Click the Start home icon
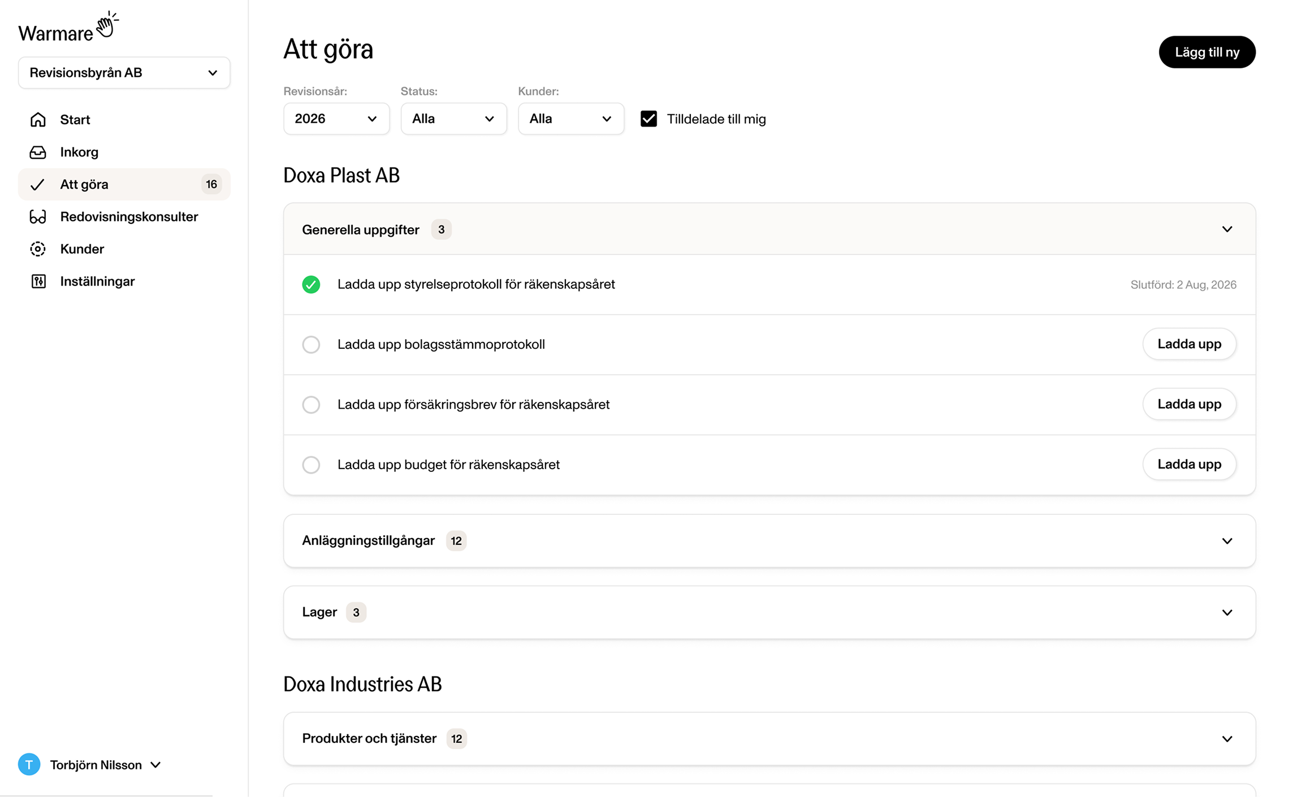The height and width of the screenshot is (797, 1293). [38, 120]
